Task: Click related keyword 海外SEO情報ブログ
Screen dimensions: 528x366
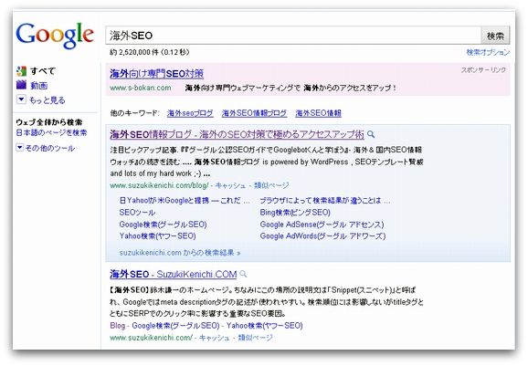Action: 254,113
